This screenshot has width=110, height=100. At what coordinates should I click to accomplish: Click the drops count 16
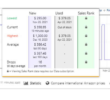[40, 62]
